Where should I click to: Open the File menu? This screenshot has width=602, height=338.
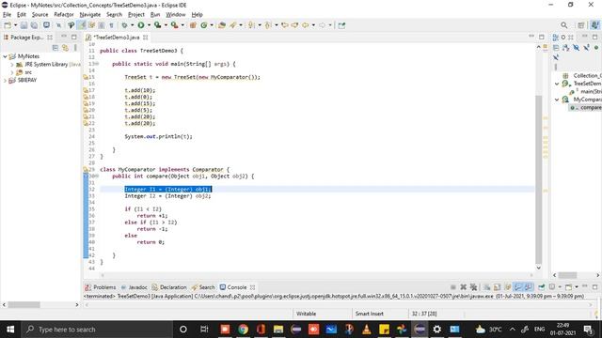point(7,15)
